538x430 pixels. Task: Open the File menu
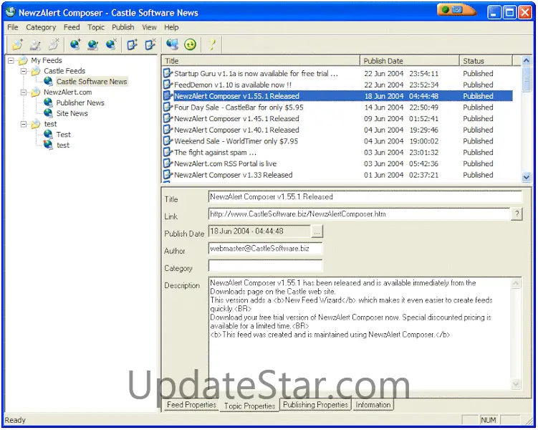(13, 27)
